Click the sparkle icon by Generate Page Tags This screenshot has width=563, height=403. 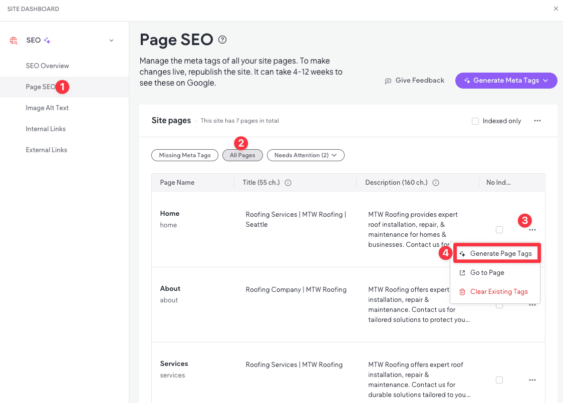point(462,254)
